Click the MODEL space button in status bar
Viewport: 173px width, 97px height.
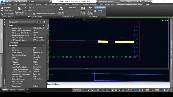[x=75, y=90]
